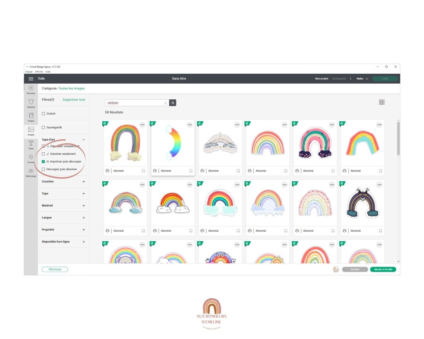Select the Texte tool icon
The width and height of the screenshot is (424, 339).
31,143
